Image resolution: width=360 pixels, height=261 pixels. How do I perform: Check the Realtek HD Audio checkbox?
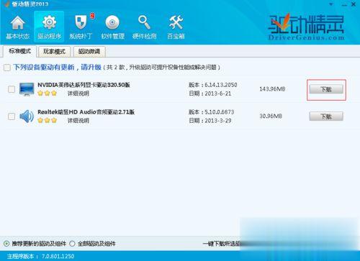point(12,116)
